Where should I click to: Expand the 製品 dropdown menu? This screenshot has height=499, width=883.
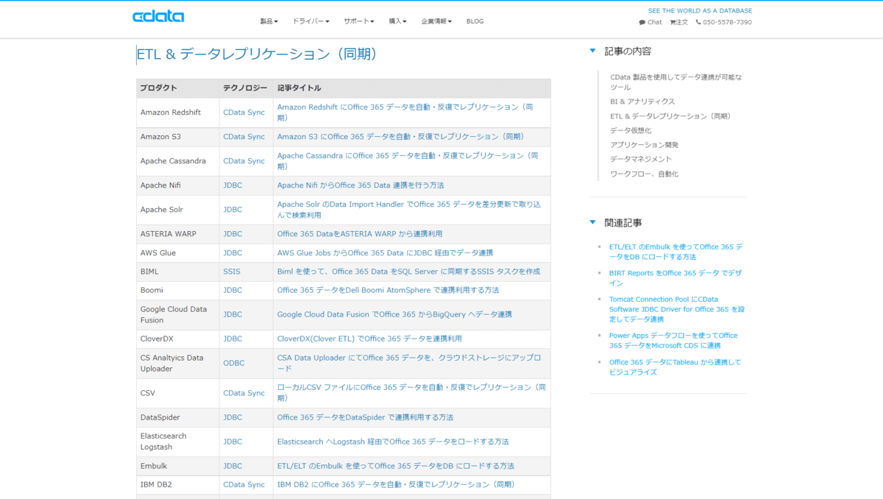coord(269,21)
